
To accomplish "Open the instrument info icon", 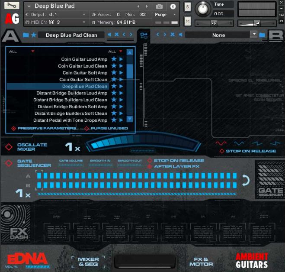I will [173, 6].
